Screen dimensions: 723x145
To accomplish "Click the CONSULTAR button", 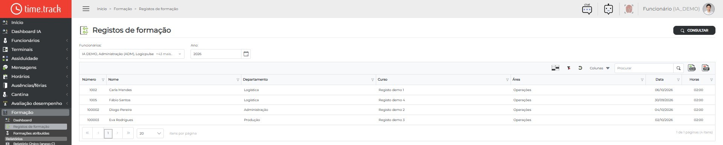I will tap(694, 30).
